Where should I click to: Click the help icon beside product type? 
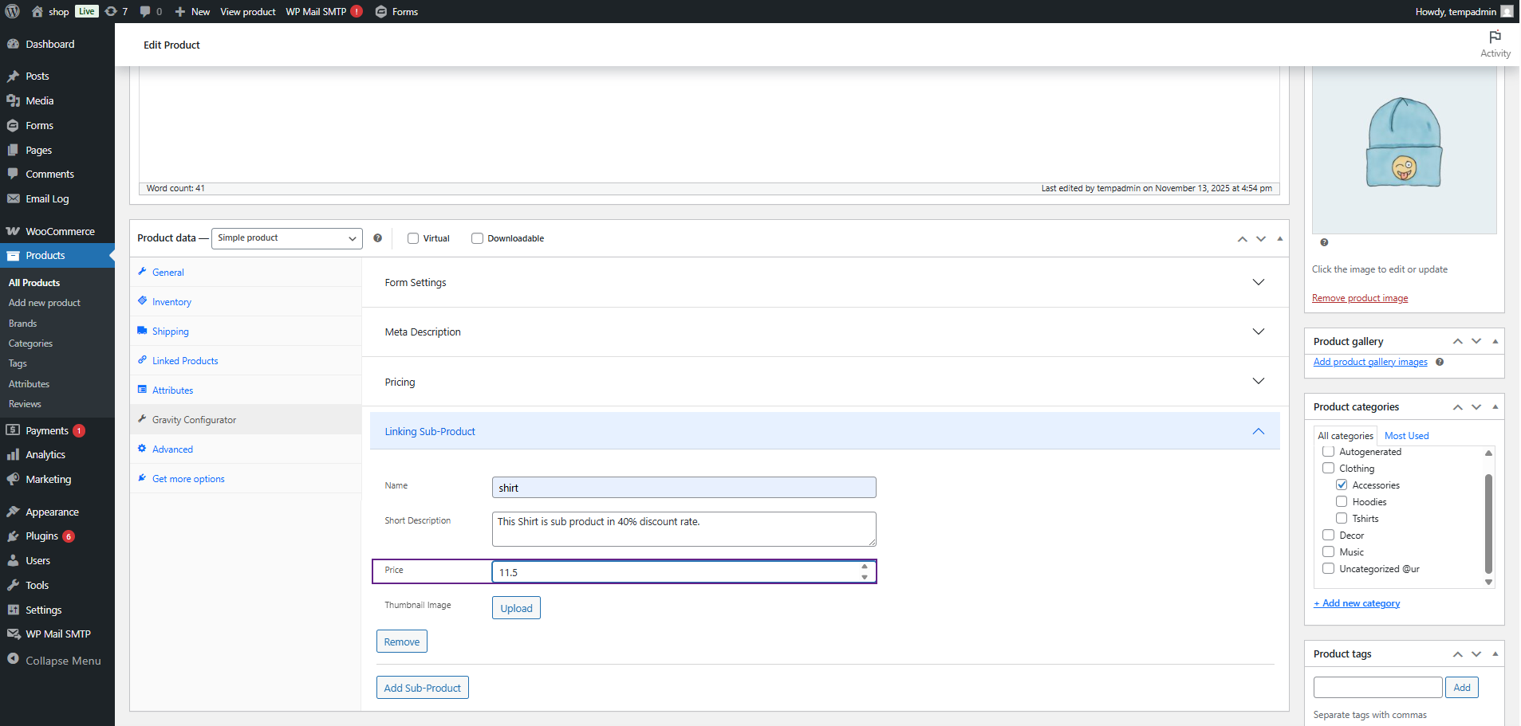coord(377,238)
